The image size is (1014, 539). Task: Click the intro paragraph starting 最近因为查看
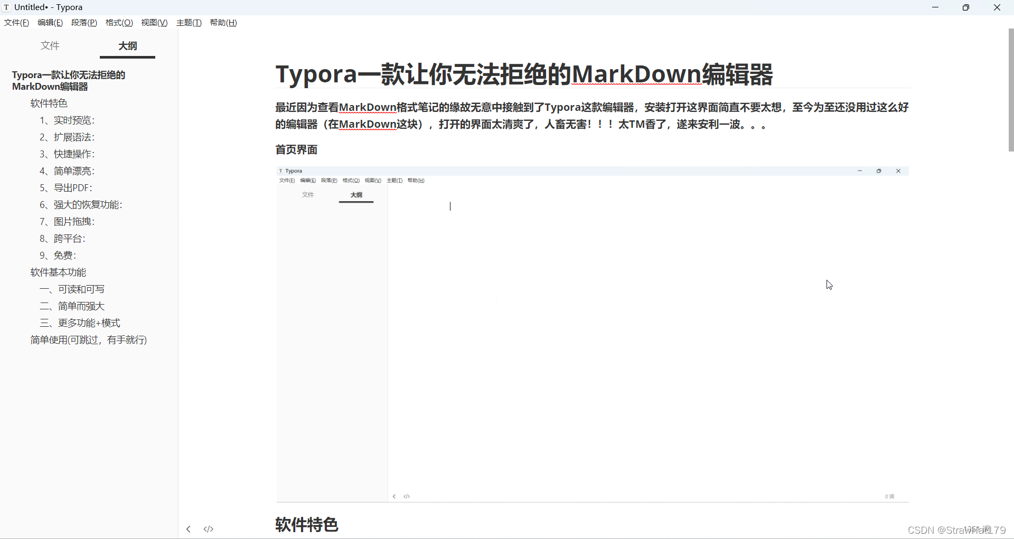tap(592, 116)
